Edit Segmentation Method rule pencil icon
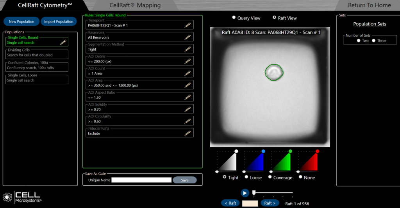 tap(187, 49)
